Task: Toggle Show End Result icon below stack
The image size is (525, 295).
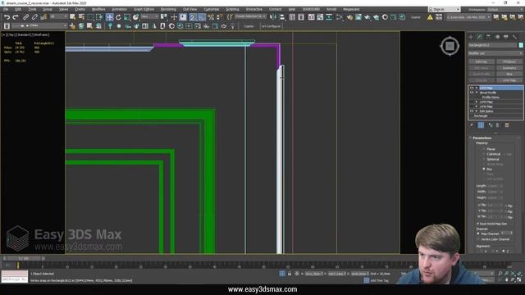Action: point(481,125)
